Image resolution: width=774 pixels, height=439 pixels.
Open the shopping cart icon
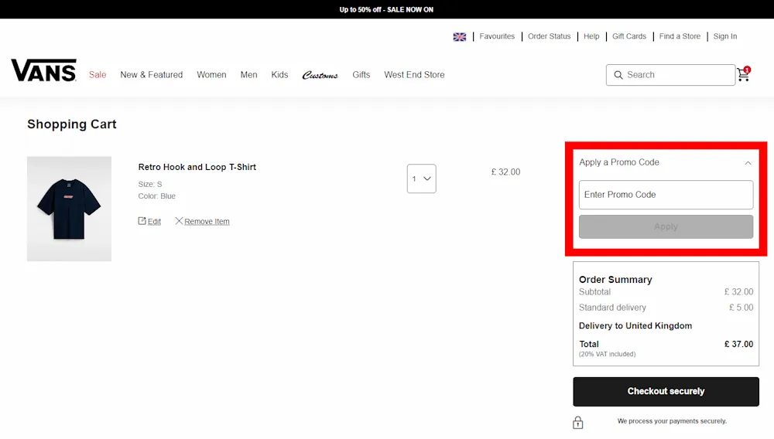(x=743, y=74)
